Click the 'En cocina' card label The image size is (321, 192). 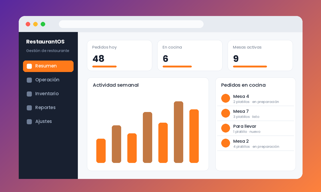pos(172,47)
